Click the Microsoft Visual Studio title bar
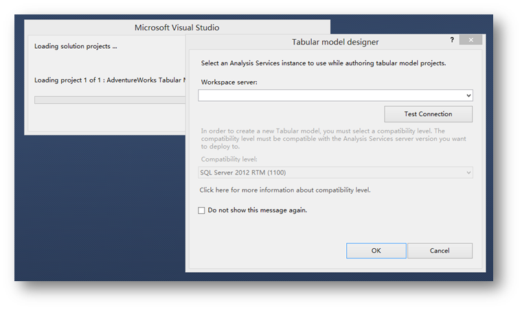 tap(177, 28)
